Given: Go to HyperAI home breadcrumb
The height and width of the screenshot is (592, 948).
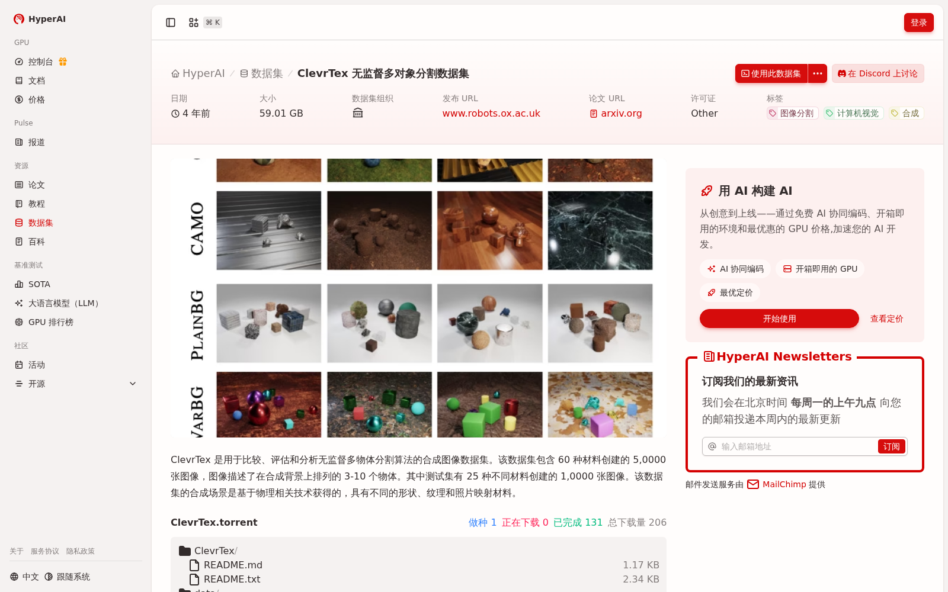Looking at the screenshot, I should (198, 73).
